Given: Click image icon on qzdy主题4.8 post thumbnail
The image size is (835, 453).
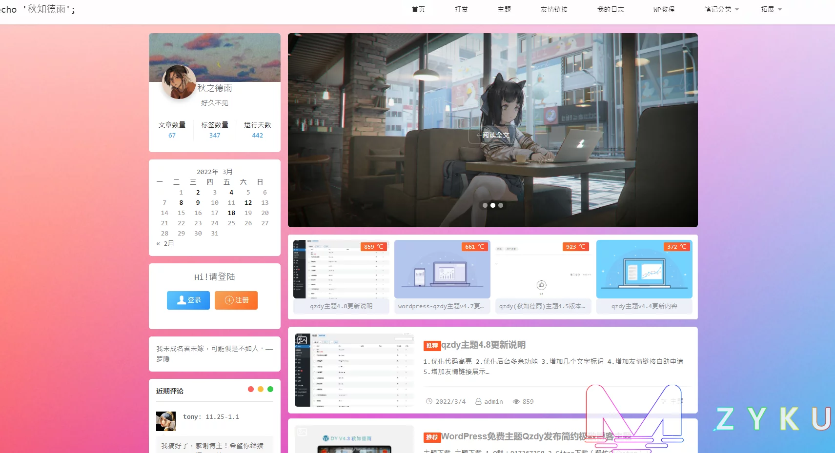Looking at the screenshot, I should (302, 340).
